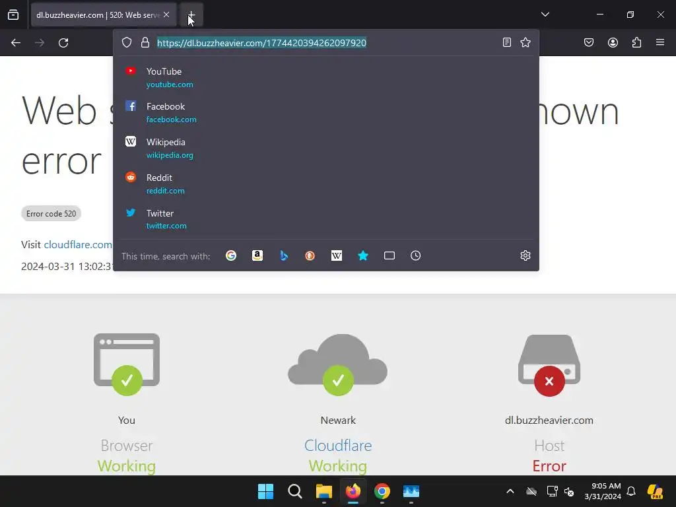Open the Cloudflare link under Newark
Image resolution: width=676 pixels, height=507 pixels.
(338, 446)
